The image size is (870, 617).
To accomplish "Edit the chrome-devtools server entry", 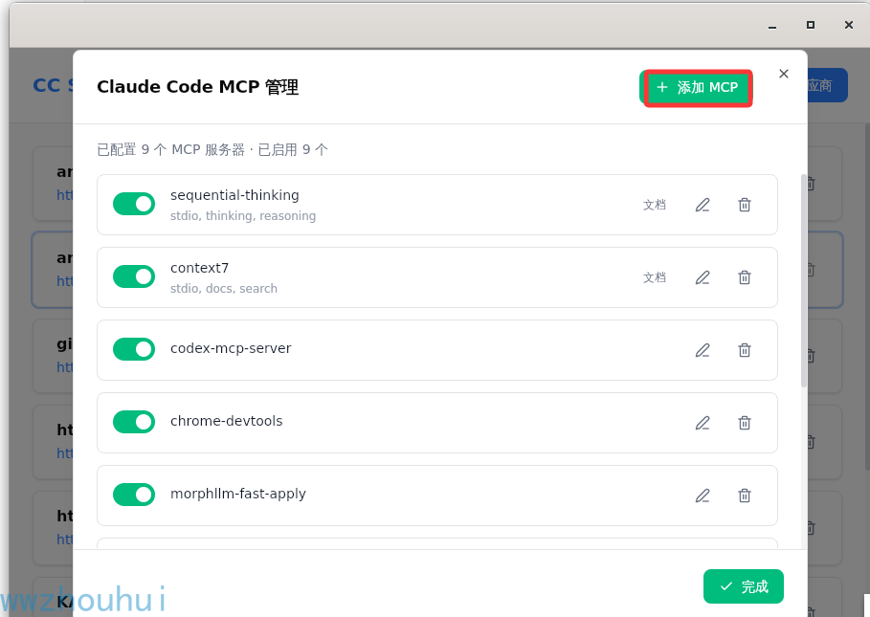I will [x=703, y=423].
